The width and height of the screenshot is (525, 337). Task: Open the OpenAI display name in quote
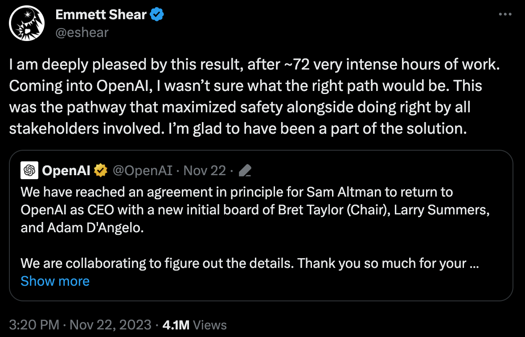point(66,170)
